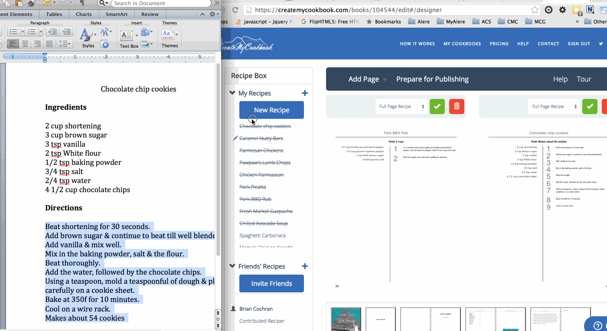Open the MCG bookmarks folder
607x331 pixels.
click(535, 21)
